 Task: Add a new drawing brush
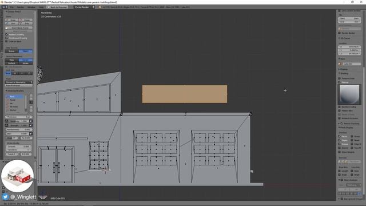pyautogui.click(x=31, y=96)
